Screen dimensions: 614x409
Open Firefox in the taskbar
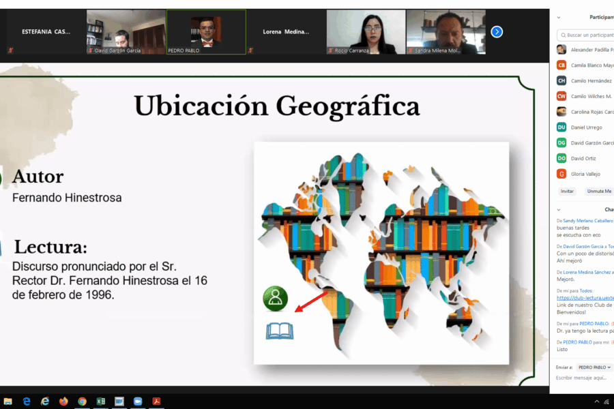click(63, 402)
